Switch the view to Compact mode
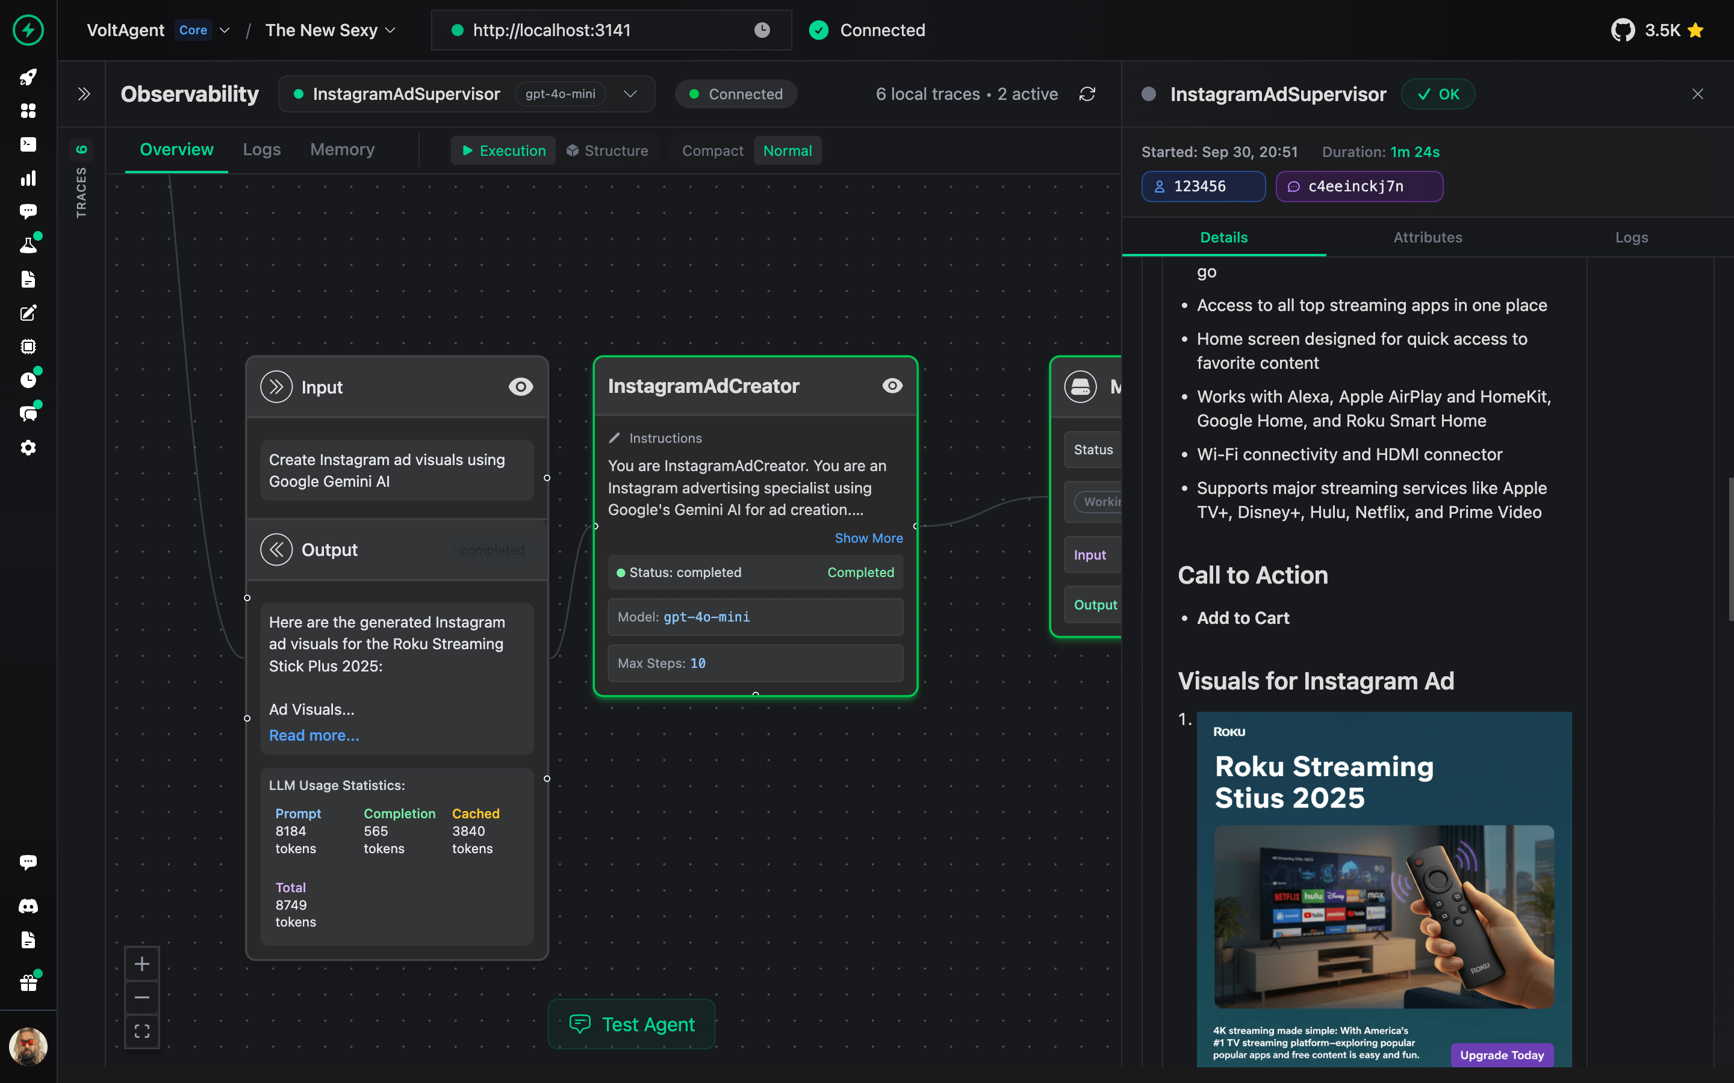 [x=712, y=150]
